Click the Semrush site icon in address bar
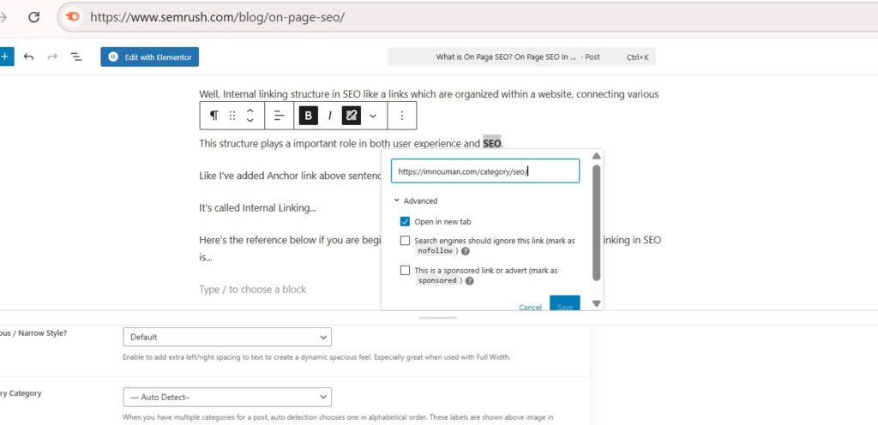Screen dimensions: 878x425 click(x=73, y=17)
